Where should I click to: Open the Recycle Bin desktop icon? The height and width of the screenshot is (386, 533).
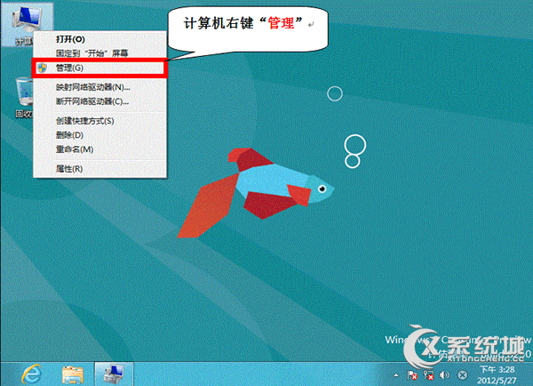(23, 96)
